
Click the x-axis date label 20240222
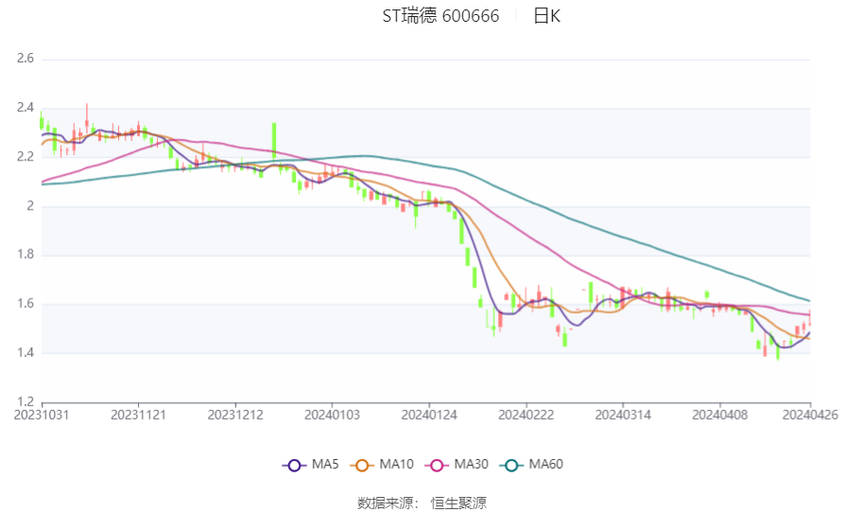pyautogui.click(x=525, y=416)
